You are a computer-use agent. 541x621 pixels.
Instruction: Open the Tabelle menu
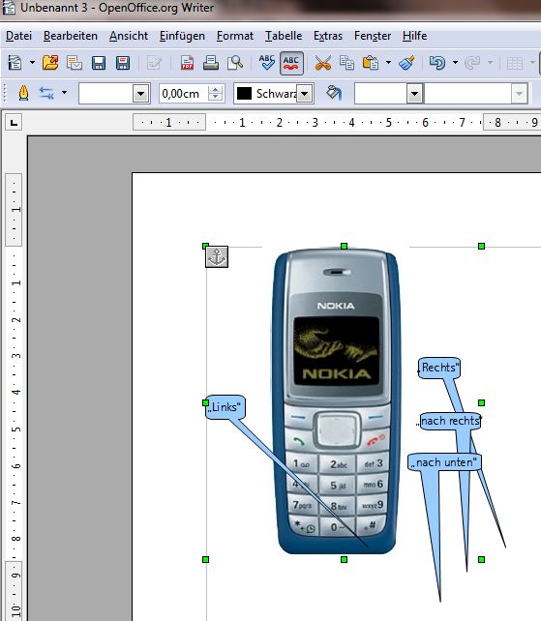284,36
